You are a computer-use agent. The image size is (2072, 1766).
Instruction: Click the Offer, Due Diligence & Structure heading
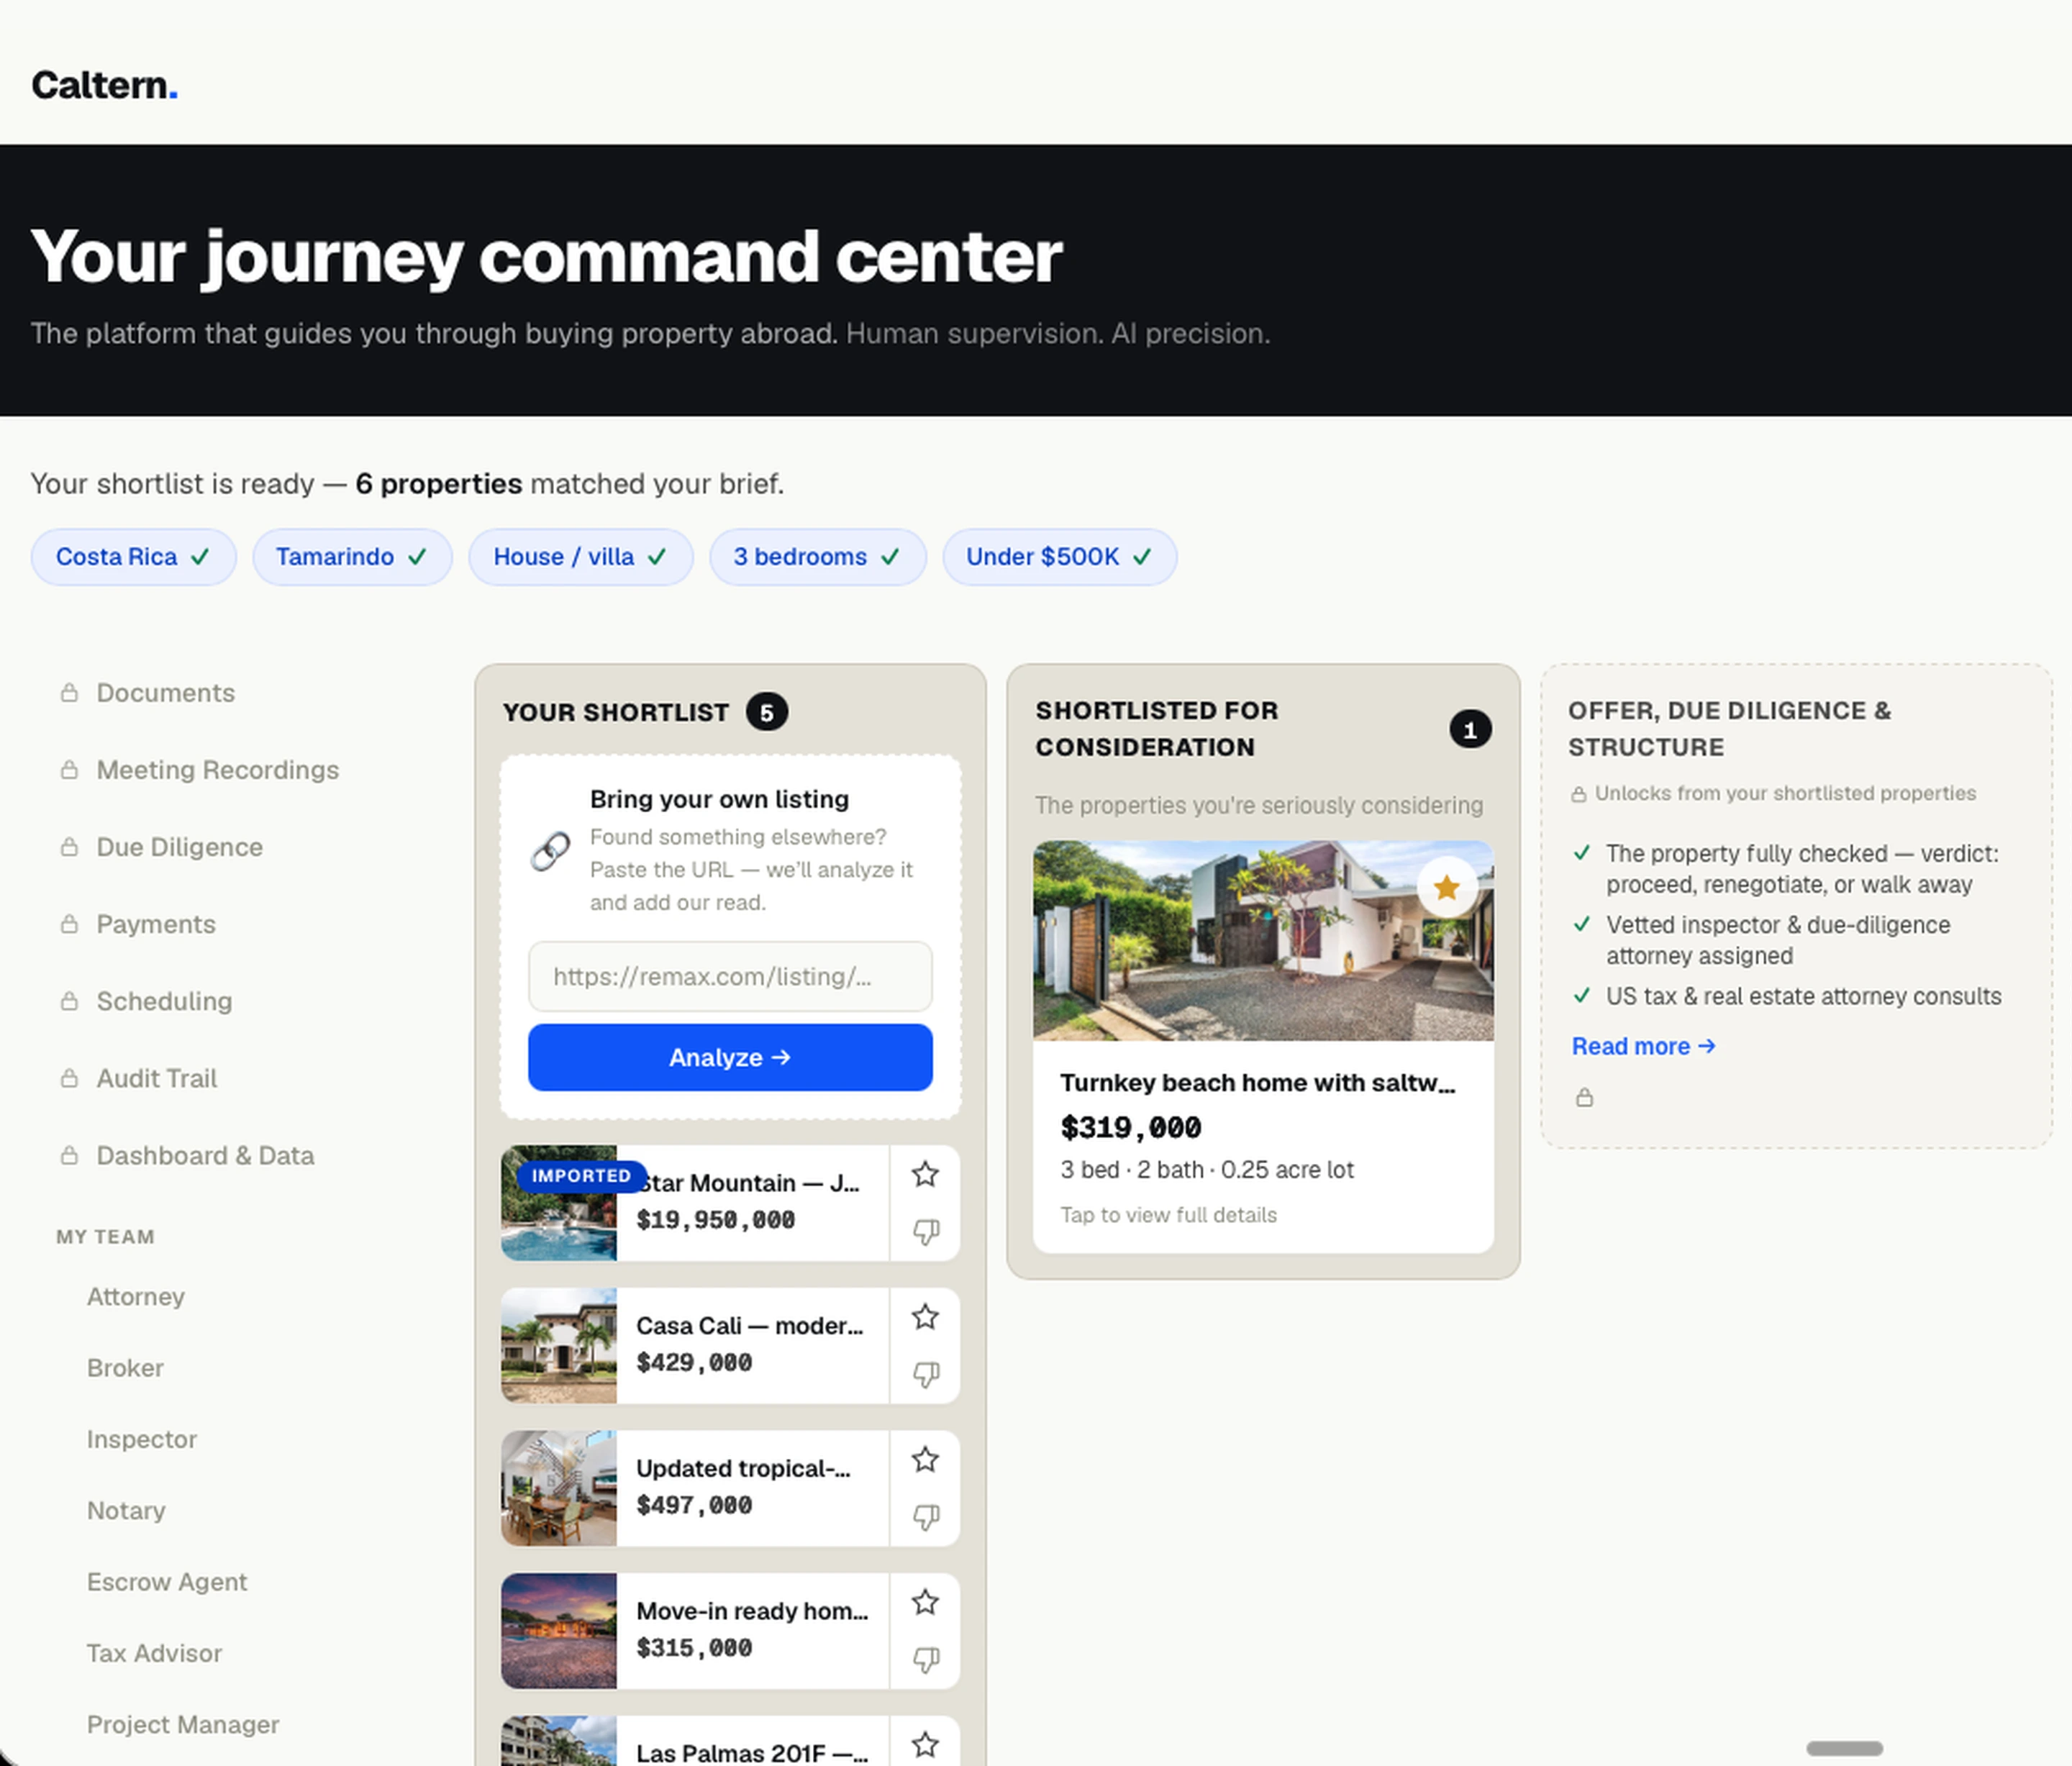tap(1729, 728)
